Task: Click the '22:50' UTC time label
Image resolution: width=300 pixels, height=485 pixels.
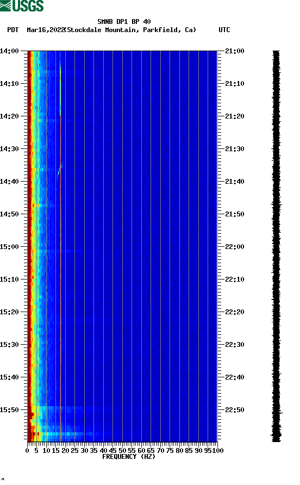Action: [235, 410]
